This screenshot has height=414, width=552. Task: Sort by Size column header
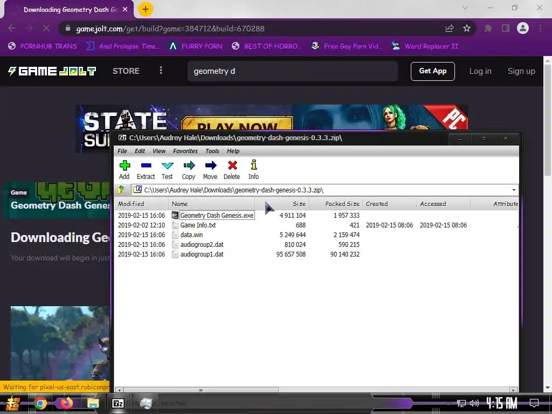pyautogui.click(x=282, y=204)
